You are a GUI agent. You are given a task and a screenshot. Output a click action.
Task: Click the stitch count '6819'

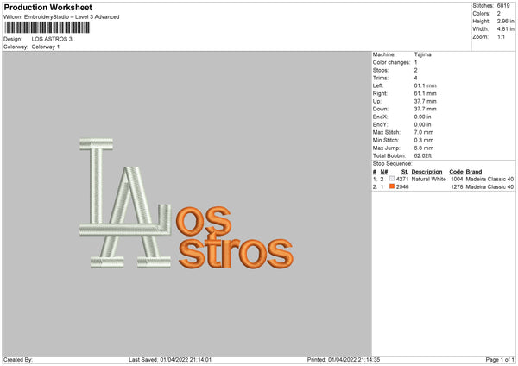point(503,6)
